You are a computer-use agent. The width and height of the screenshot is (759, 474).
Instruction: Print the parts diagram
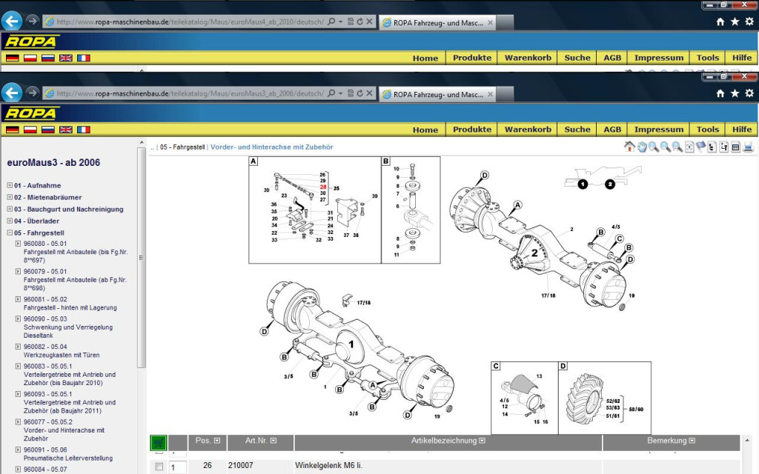(x=749, y=147)
